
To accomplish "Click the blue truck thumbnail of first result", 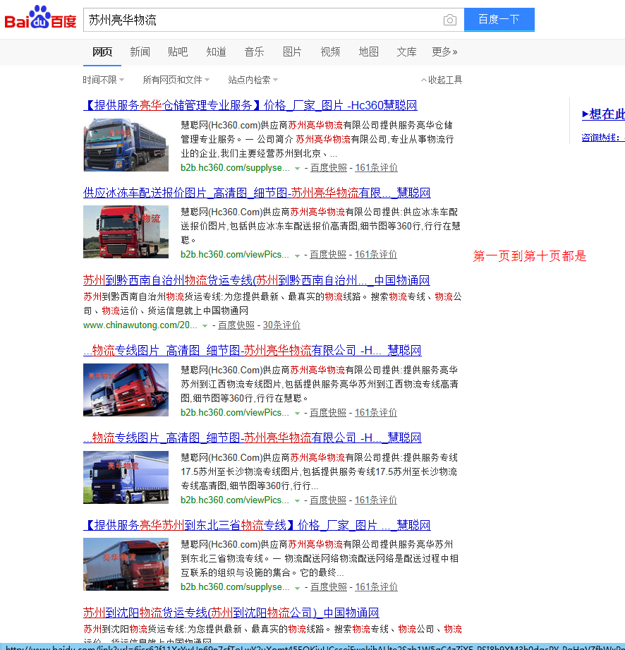I will [126, 145].
